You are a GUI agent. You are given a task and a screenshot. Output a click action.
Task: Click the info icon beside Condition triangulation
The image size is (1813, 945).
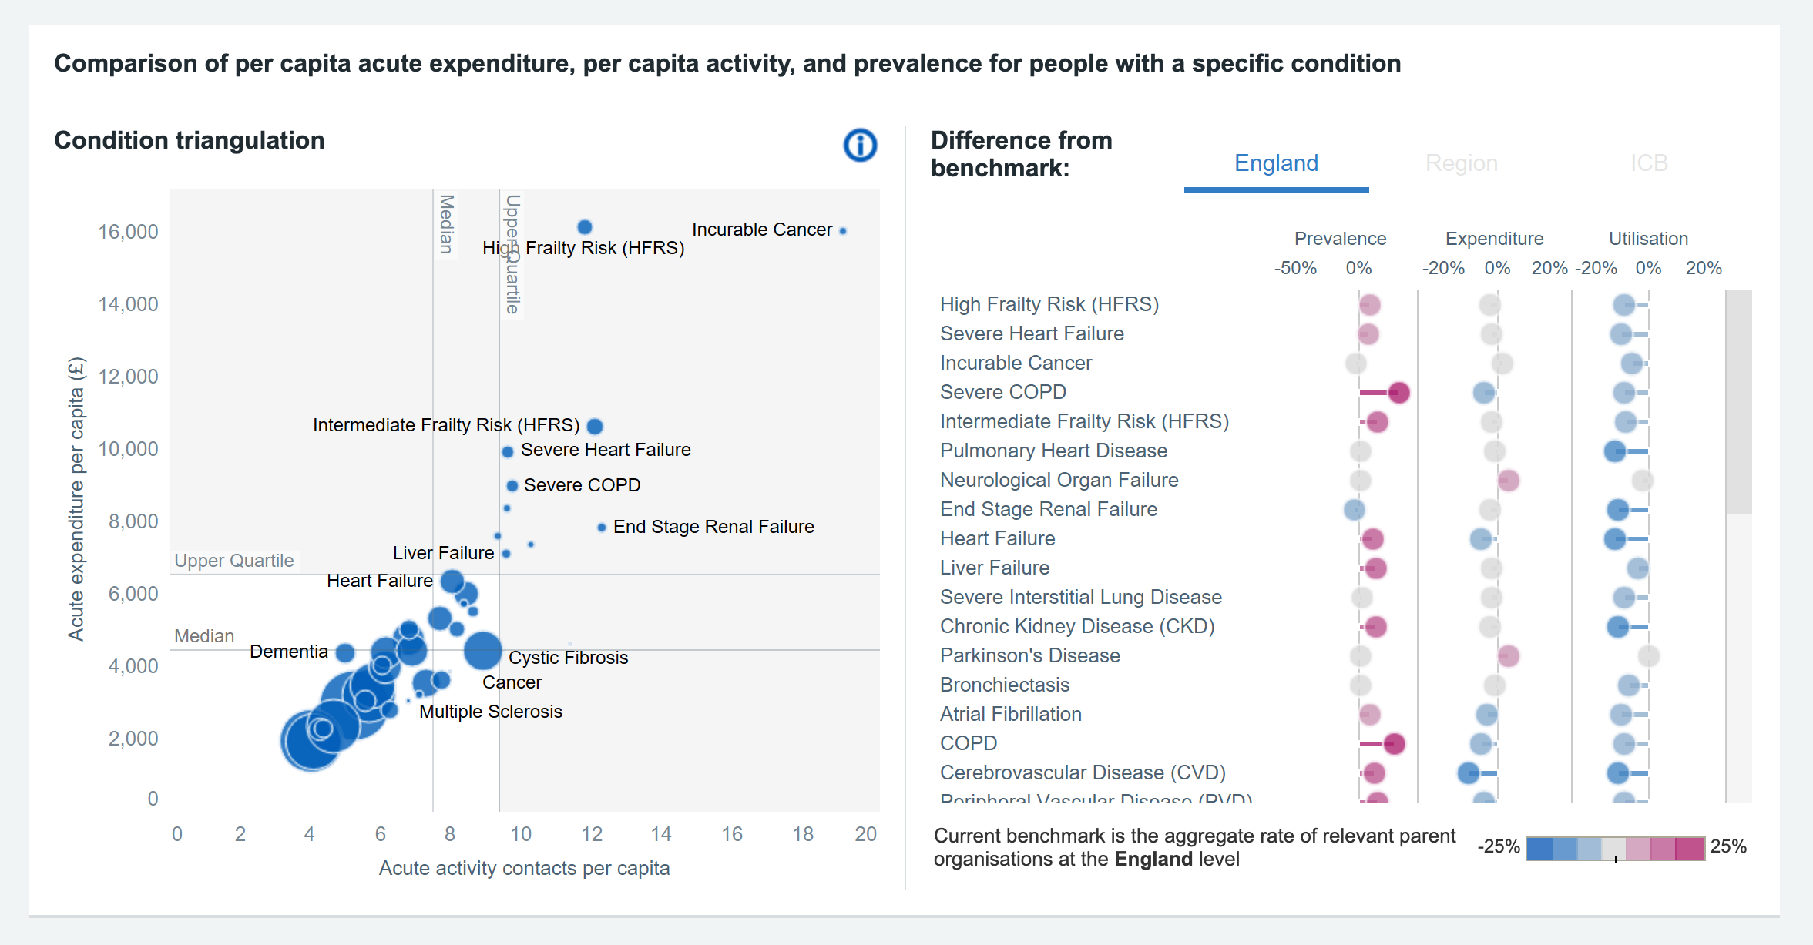point(860,145)
